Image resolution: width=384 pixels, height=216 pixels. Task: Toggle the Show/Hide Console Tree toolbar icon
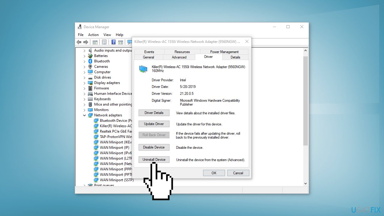(x=95, y=42)
